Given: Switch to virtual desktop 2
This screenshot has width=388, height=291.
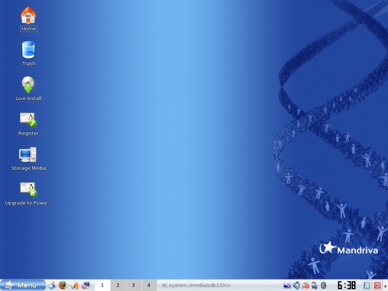Looking at the screenshot, I should tap(118, 285).
